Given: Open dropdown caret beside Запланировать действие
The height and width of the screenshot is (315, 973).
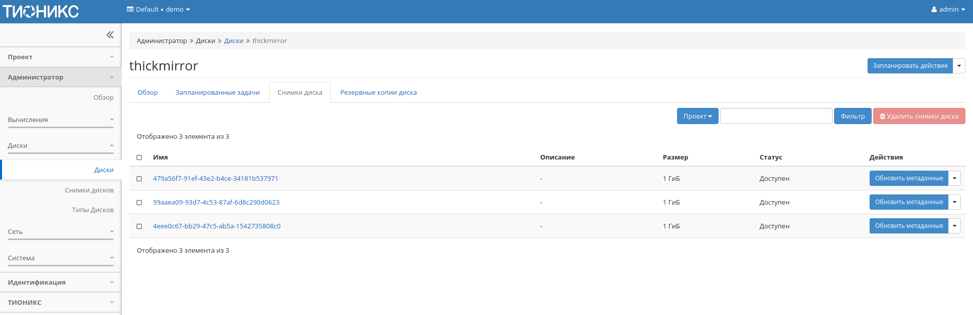Looking at the screenshot, I should (x=959, y=66).
